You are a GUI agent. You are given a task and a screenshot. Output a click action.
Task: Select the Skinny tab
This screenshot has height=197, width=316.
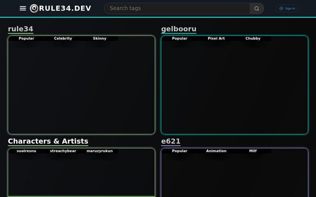(x=100, y=39)
